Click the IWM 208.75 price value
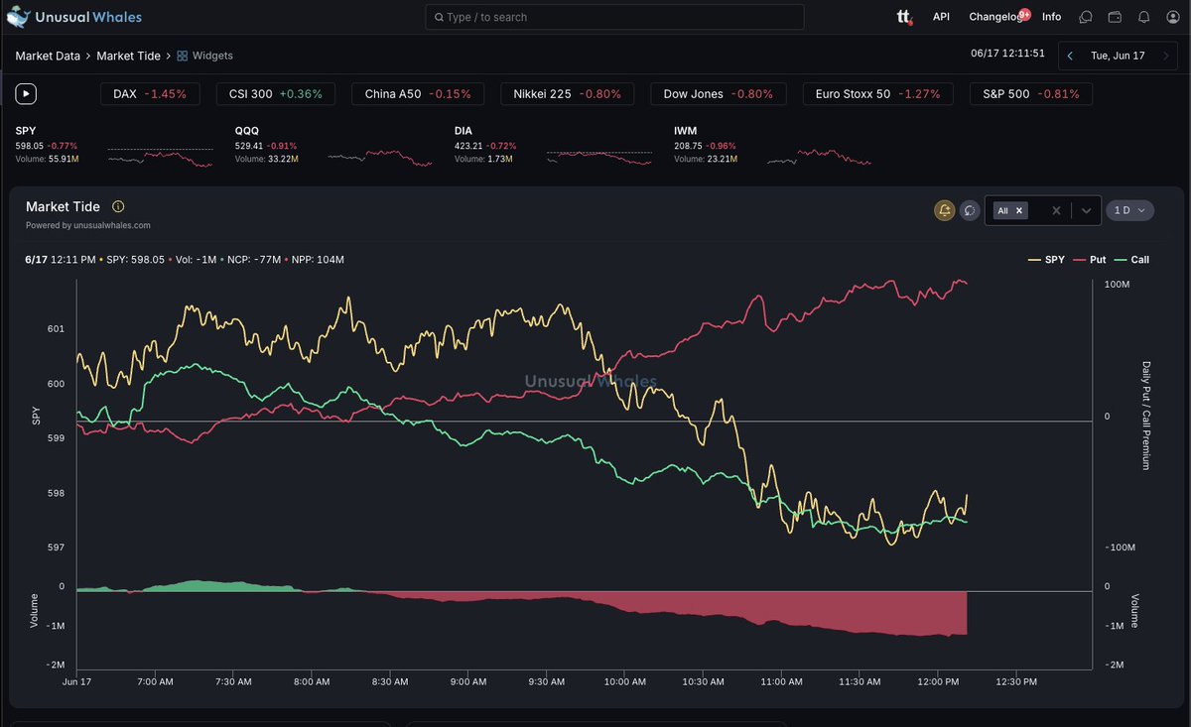 (x=688, y=145)
